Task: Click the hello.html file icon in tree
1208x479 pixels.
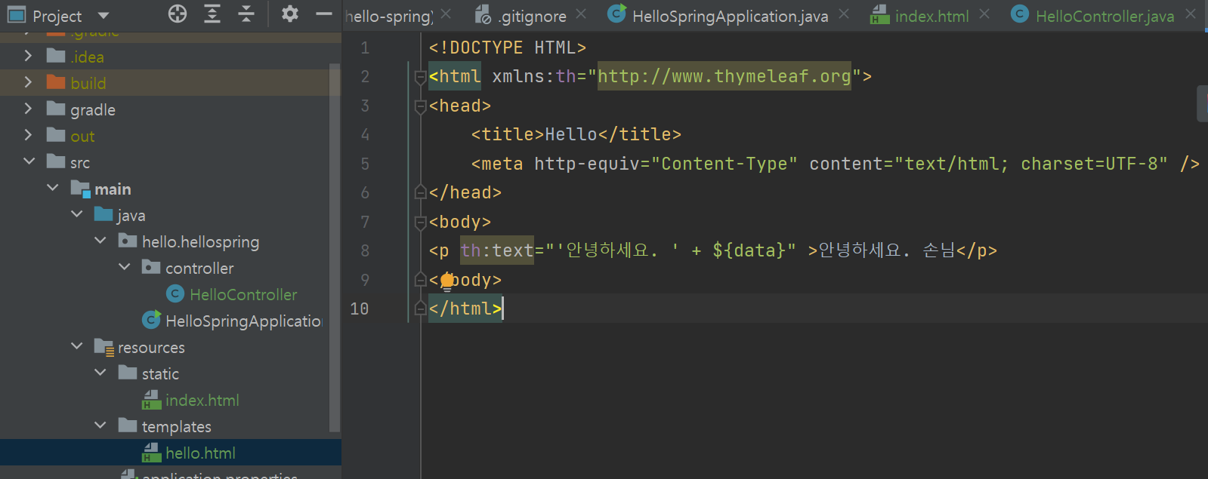Action: tap(152, 453)
